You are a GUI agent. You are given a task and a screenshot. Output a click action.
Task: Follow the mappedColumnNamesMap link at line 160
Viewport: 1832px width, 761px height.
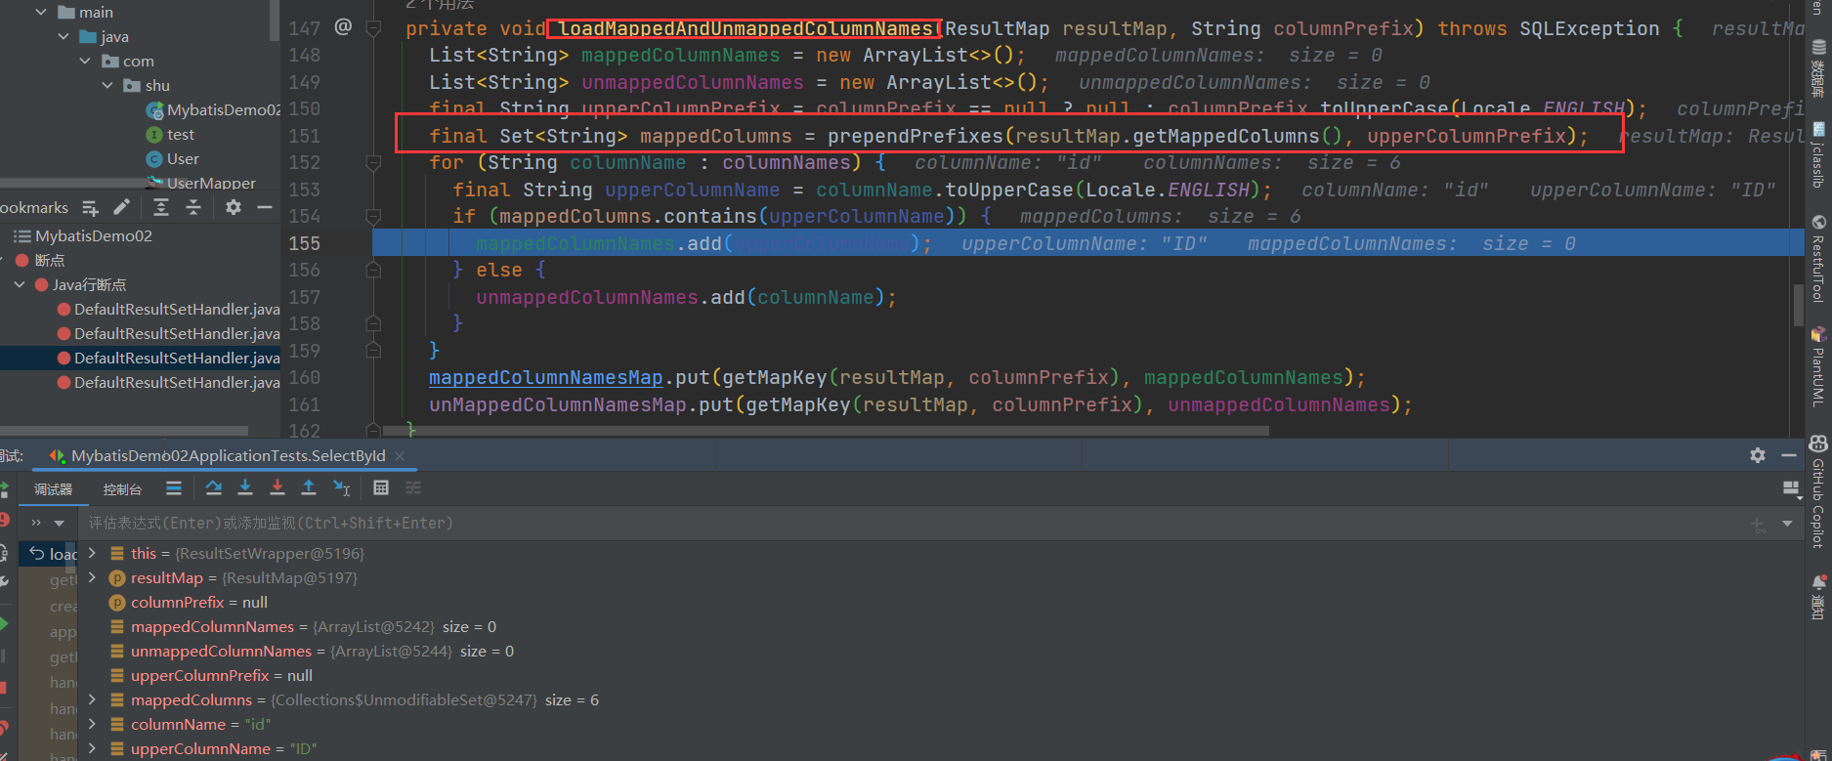546,377
